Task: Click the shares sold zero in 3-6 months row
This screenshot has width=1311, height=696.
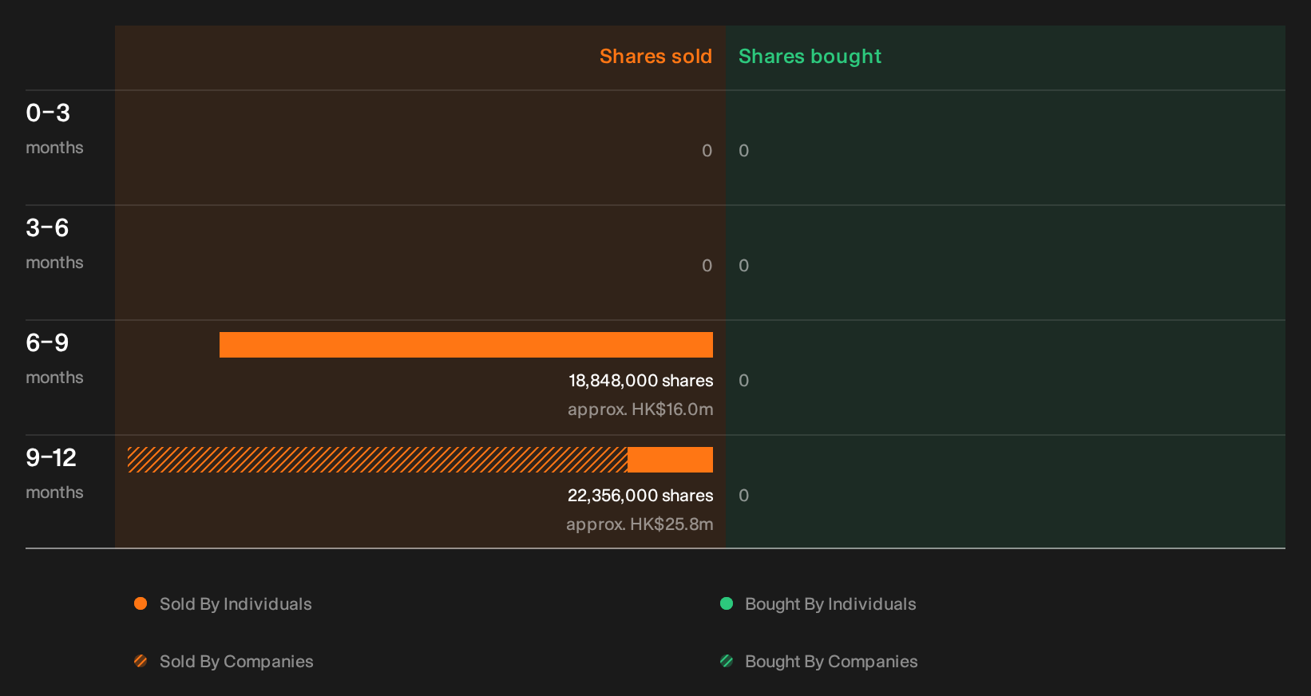Action: pyautogui.click(x=707, y=266)
